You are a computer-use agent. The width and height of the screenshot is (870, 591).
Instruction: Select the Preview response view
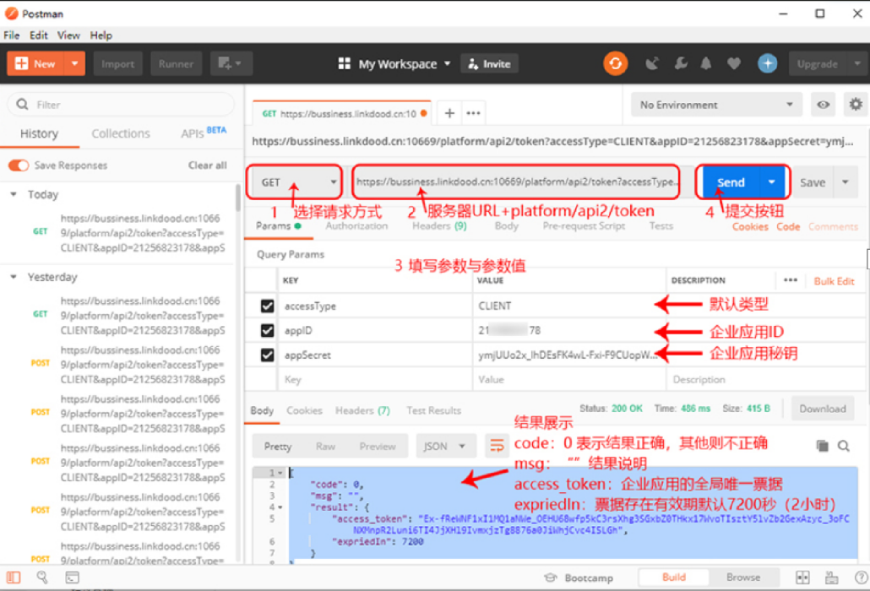378,447
